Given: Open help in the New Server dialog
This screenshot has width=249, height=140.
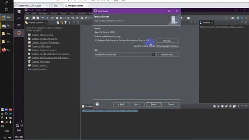Looking at the screenshot, I should 97,104.
